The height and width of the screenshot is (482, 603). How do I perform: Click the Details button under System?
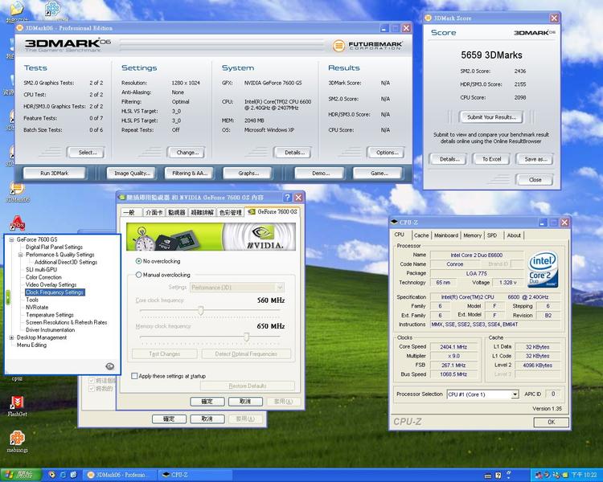tap(293, 152)
